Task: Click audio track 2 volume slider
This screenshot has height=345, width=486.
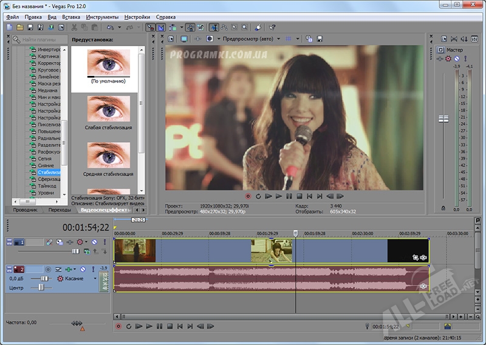Action: pos(43,278)
